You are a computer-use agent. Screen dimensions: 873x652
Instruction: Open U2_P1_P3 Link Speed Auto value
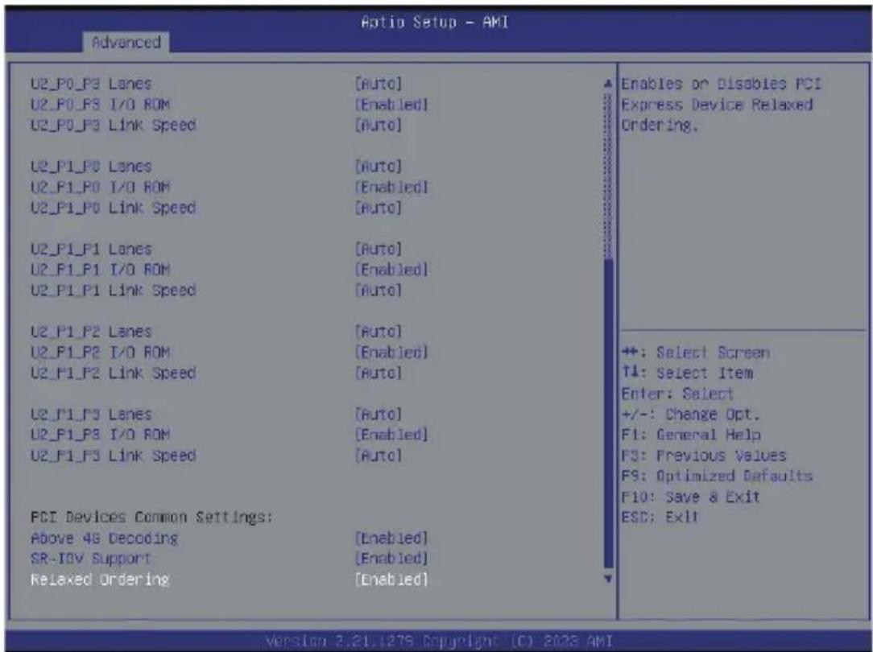coord(378,455)
